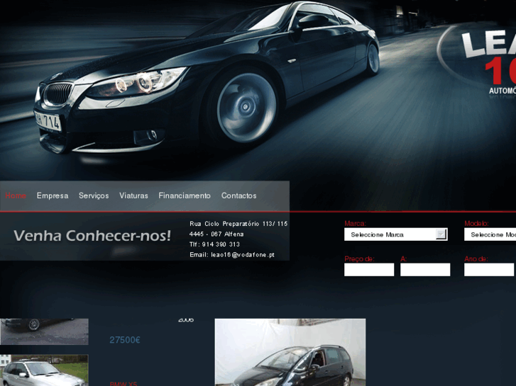Click the 27500€ price
This screenshot has height=386, width=516.
pos(125,340)
